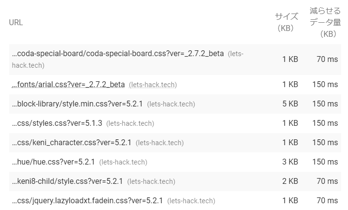Select the 3 KB size value for hue.css
The image size is (348, 210).
click(290, 162)
